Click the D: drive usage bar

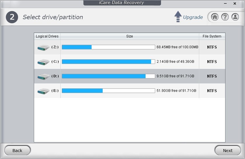[108, 76]
